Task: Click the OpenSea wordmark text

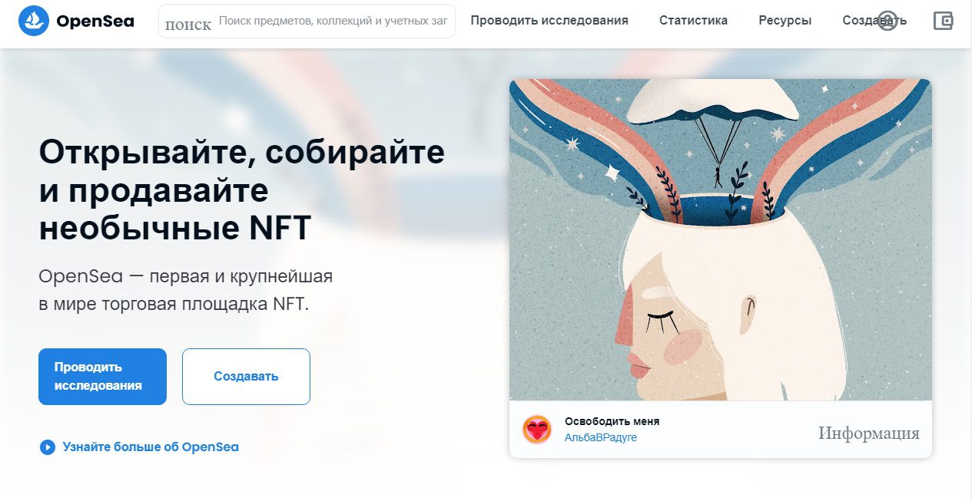Action: [95, 21]
